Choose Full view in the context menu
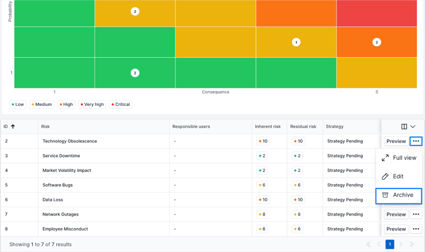 [398, 158]
